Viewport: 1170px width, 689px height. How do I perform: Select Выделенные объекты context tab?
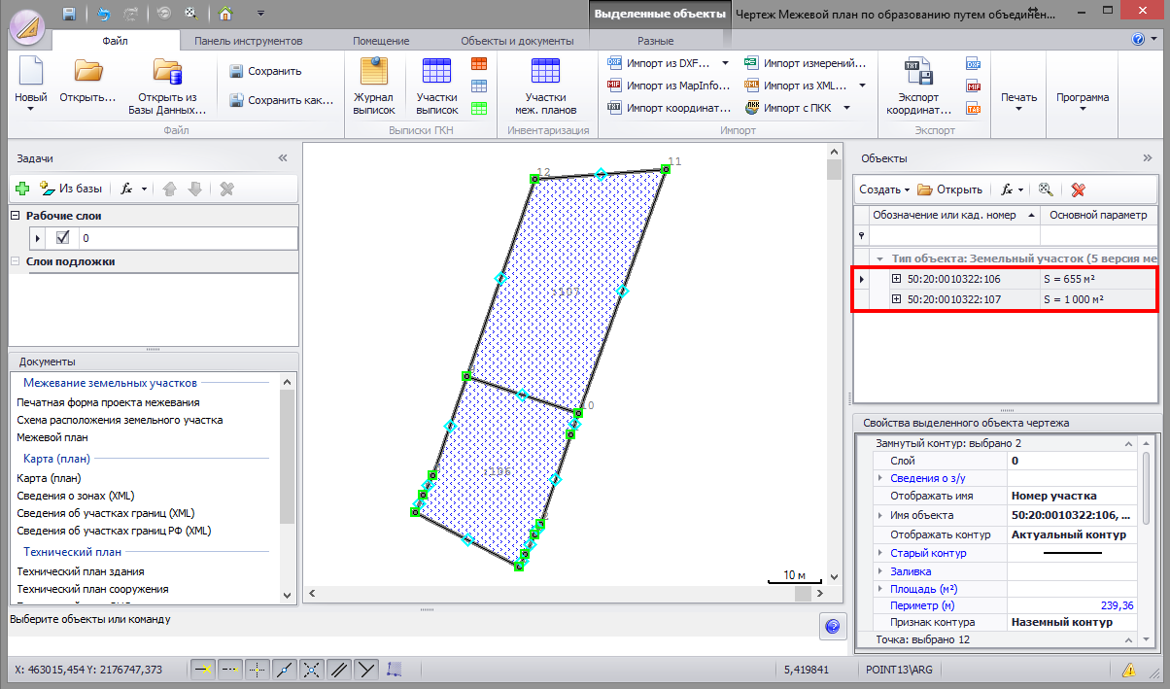pyautogui.click(x=660, y=15)
